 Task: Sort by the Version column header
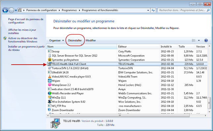(201, 47)
